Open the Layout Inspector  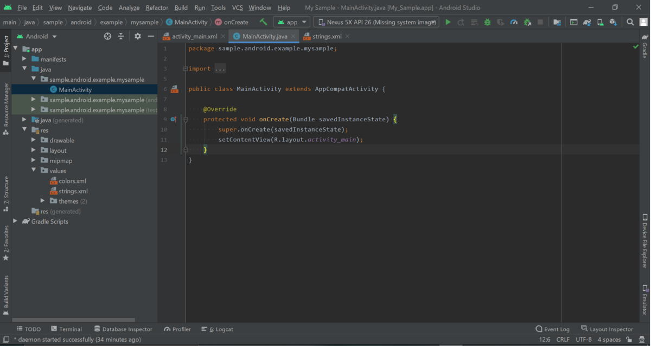coord(607,329)
